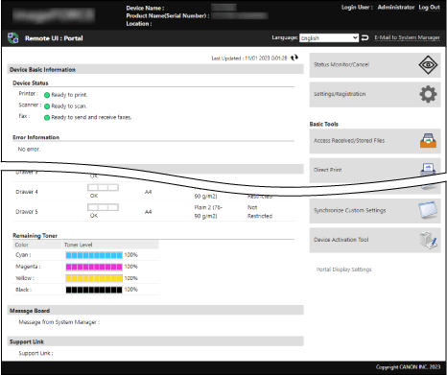Click the yellow toner level bar
Image resolution: width=447 pixels, height=375 pixels.
pos(94,278)
